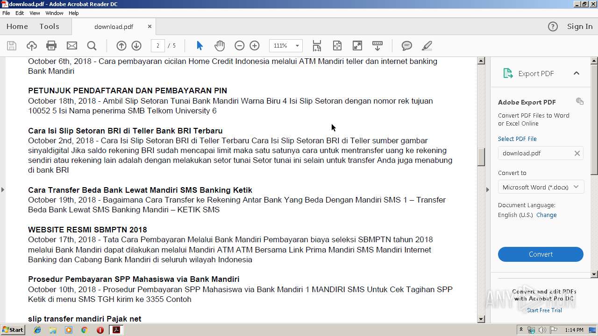
Task: Open the Help menu
Action: coord(74,13)
